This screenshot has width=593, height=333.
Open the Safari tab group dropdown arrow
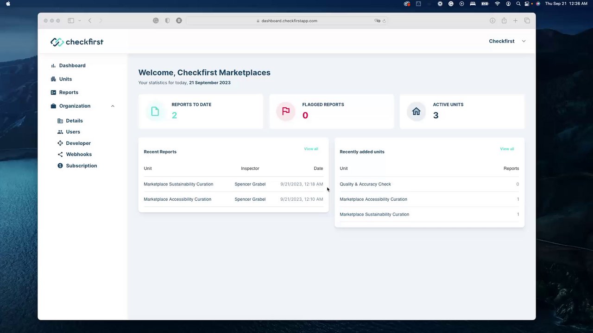pyautogui.click(x=80, y=21)
